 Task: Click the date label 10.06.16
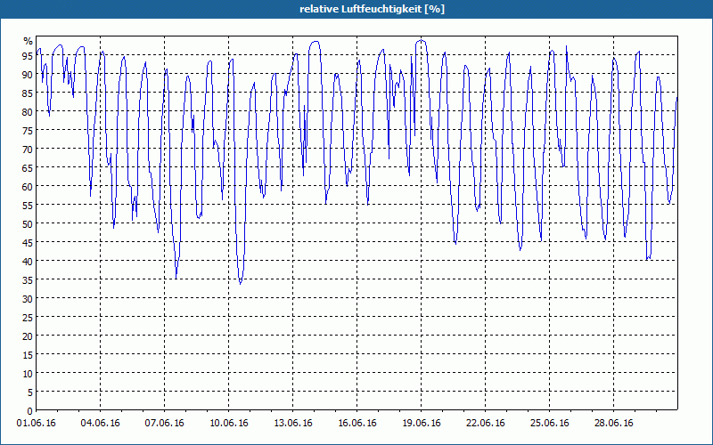tap(229, 423)
